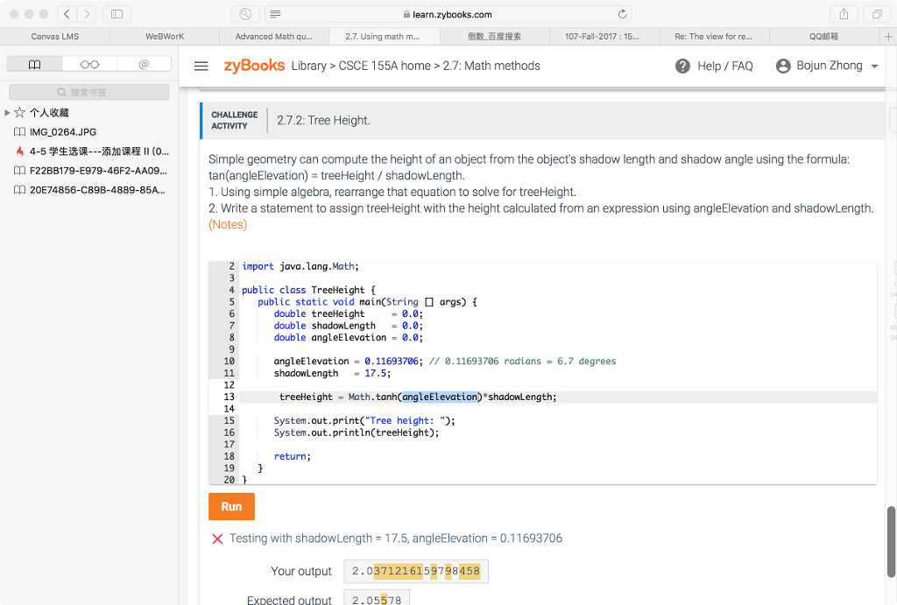Screen dimensions: 897x605
Task: Show all tabs overview icon
Action: point(875,14)
